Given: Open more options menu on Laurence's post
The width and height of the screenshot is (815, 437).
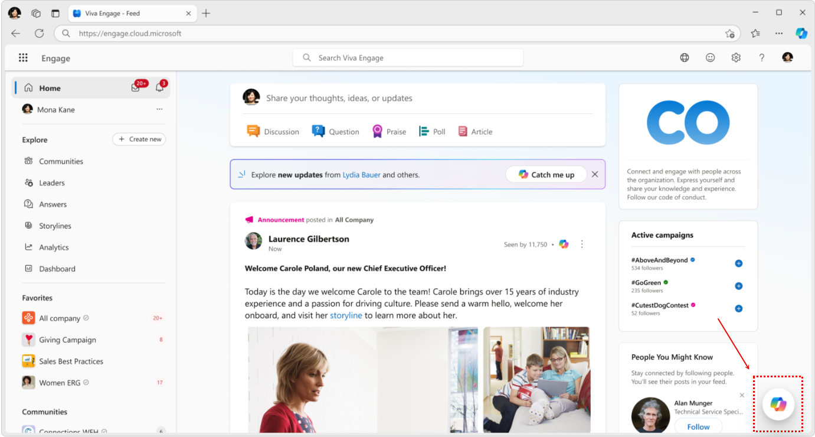Looking at the screenshot, I should pyautogui.click(x=582, y=244).
